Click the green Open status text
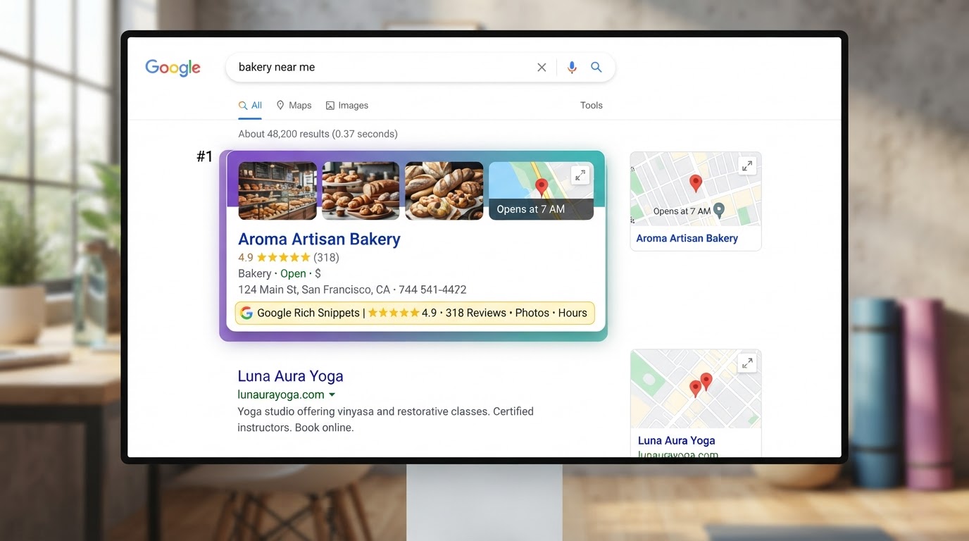 click(293, 273)
